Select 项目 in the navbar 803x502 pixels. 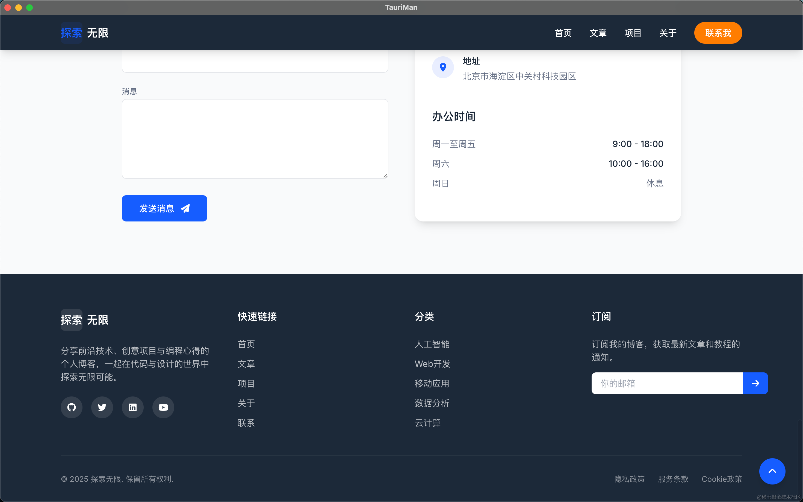coord(633,33)
